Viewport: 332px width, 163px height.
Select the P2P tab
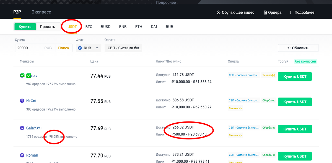[17, 12]
